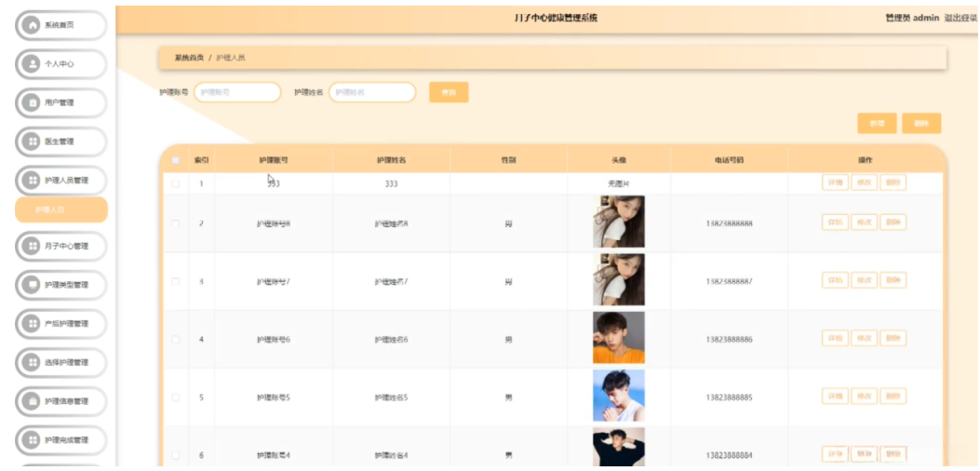Click 修改 for 护理账号8

865,222
